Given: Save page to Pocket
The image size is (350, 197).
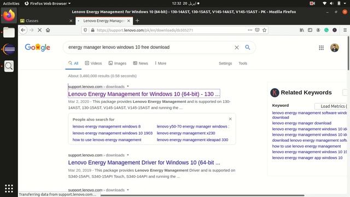Looking at the screenshot, I should coord(257,30).
